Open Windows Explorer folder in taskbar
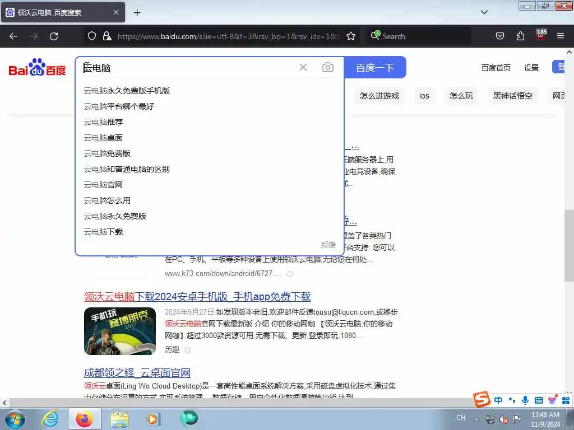The height and width of the screenshot is (430, 574). point(119,420)
